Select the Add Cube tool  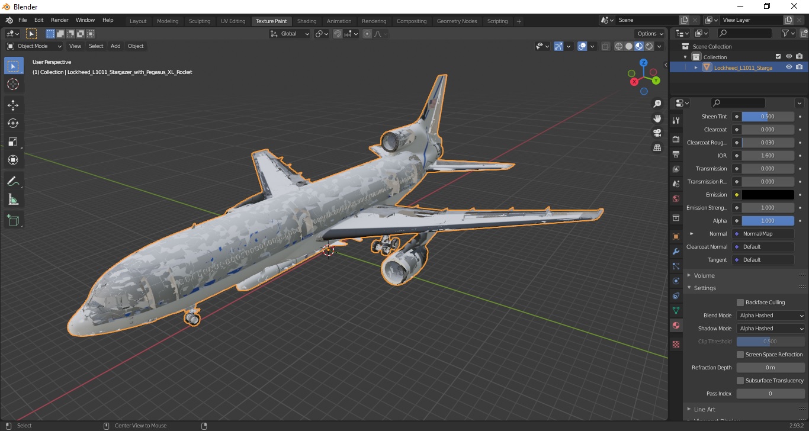[13, 221]
